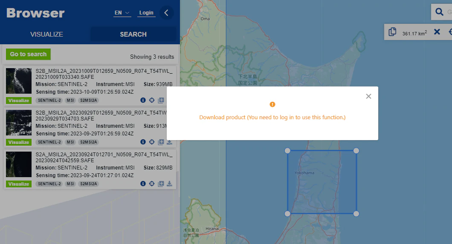Screen dimensions: 452x244
Task: Click SENTINEL-2 tag of the 2023-09-24 result
Action: (x=49, y=184)
